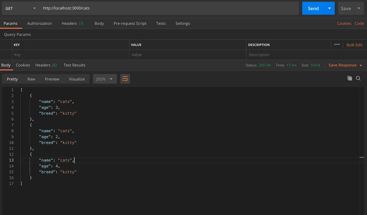Click the query param Description field
This screenshot has width=367, height=215.
point(306,55)
